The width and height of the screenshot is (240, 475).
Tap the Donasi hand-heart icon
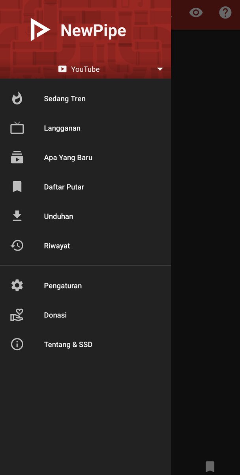17,315
